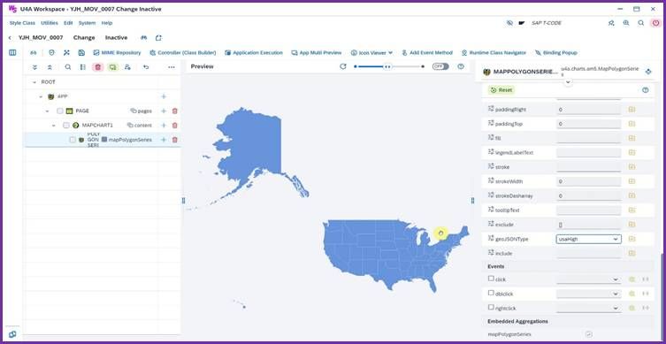Open App Multi Preview
Viewport: 666px width, 344px height.
[317, 53]
